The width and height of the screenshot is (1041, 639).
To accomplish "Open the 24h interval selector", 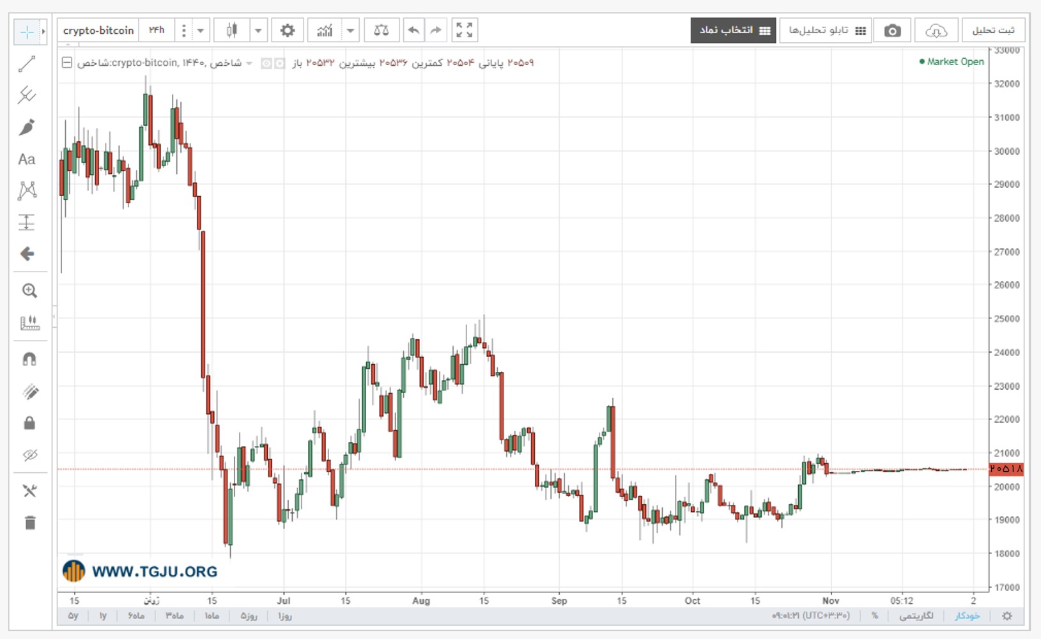I will 157,30.
